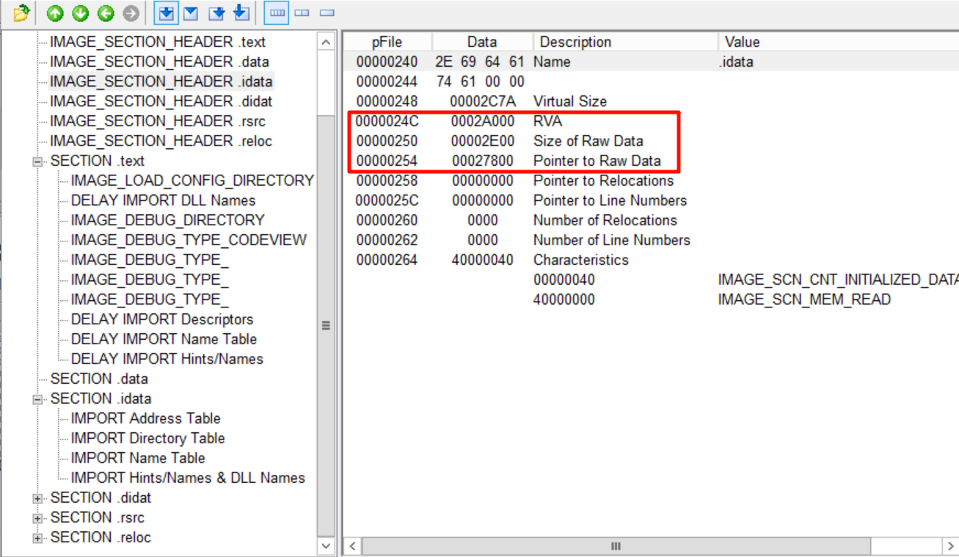Viewport: 959px width, 557px height.
Task: Click the open file folder icon
Action: pyautogui.click(x=21, y=12)
